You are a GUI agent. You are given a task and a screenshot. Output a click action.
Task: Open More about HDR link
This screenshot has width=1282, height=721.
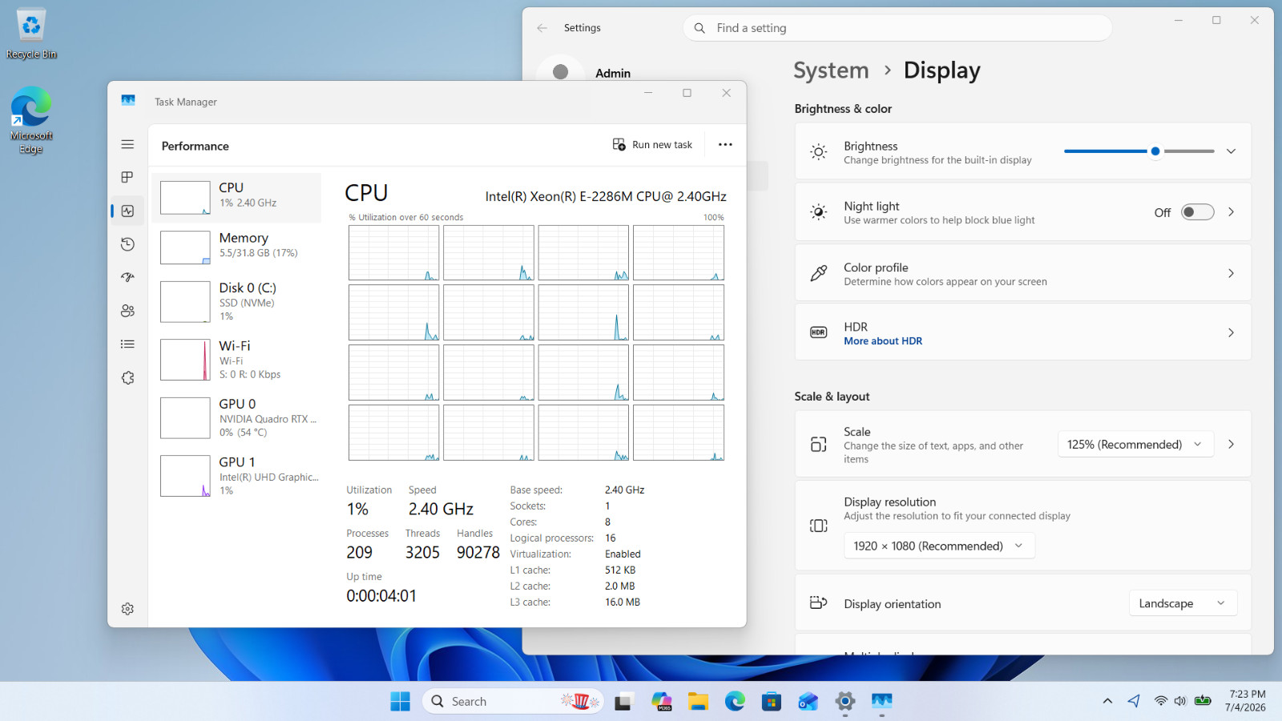click(883, 341)
